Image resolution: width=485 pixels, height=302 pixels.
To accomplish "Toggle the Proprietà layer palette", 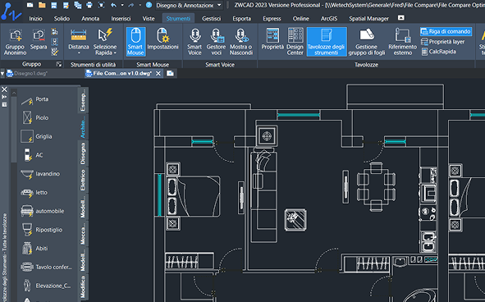I will (x=442, y=42).
